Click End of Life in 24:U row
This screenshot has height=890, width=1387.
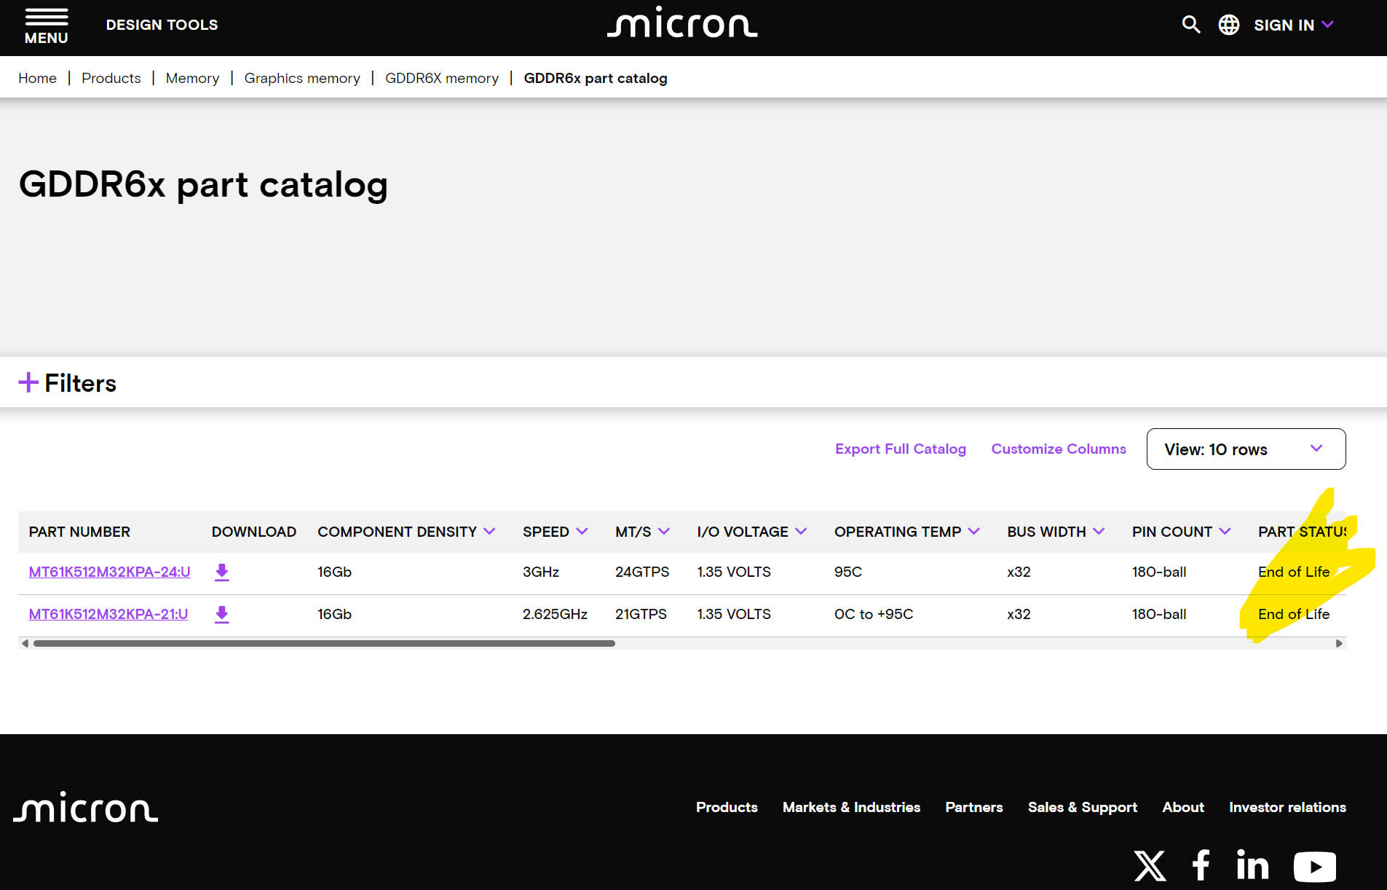pyautogui.click(x=1294, y=572)
